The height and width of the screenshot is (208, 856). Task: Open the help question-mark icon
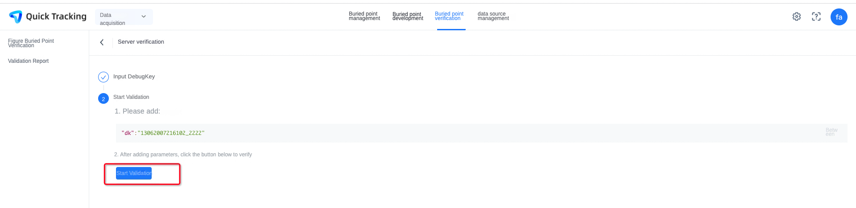pos(816,16)
